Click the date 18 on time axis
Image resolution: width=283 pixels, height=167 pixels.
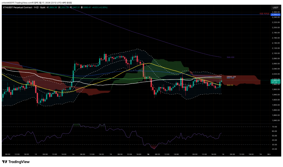223,154
